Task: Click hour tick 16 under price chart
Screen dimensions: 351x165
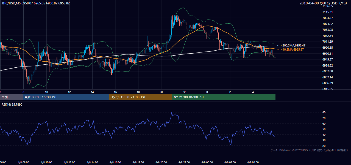Action: pyautogui.click(x=115, y=92)
